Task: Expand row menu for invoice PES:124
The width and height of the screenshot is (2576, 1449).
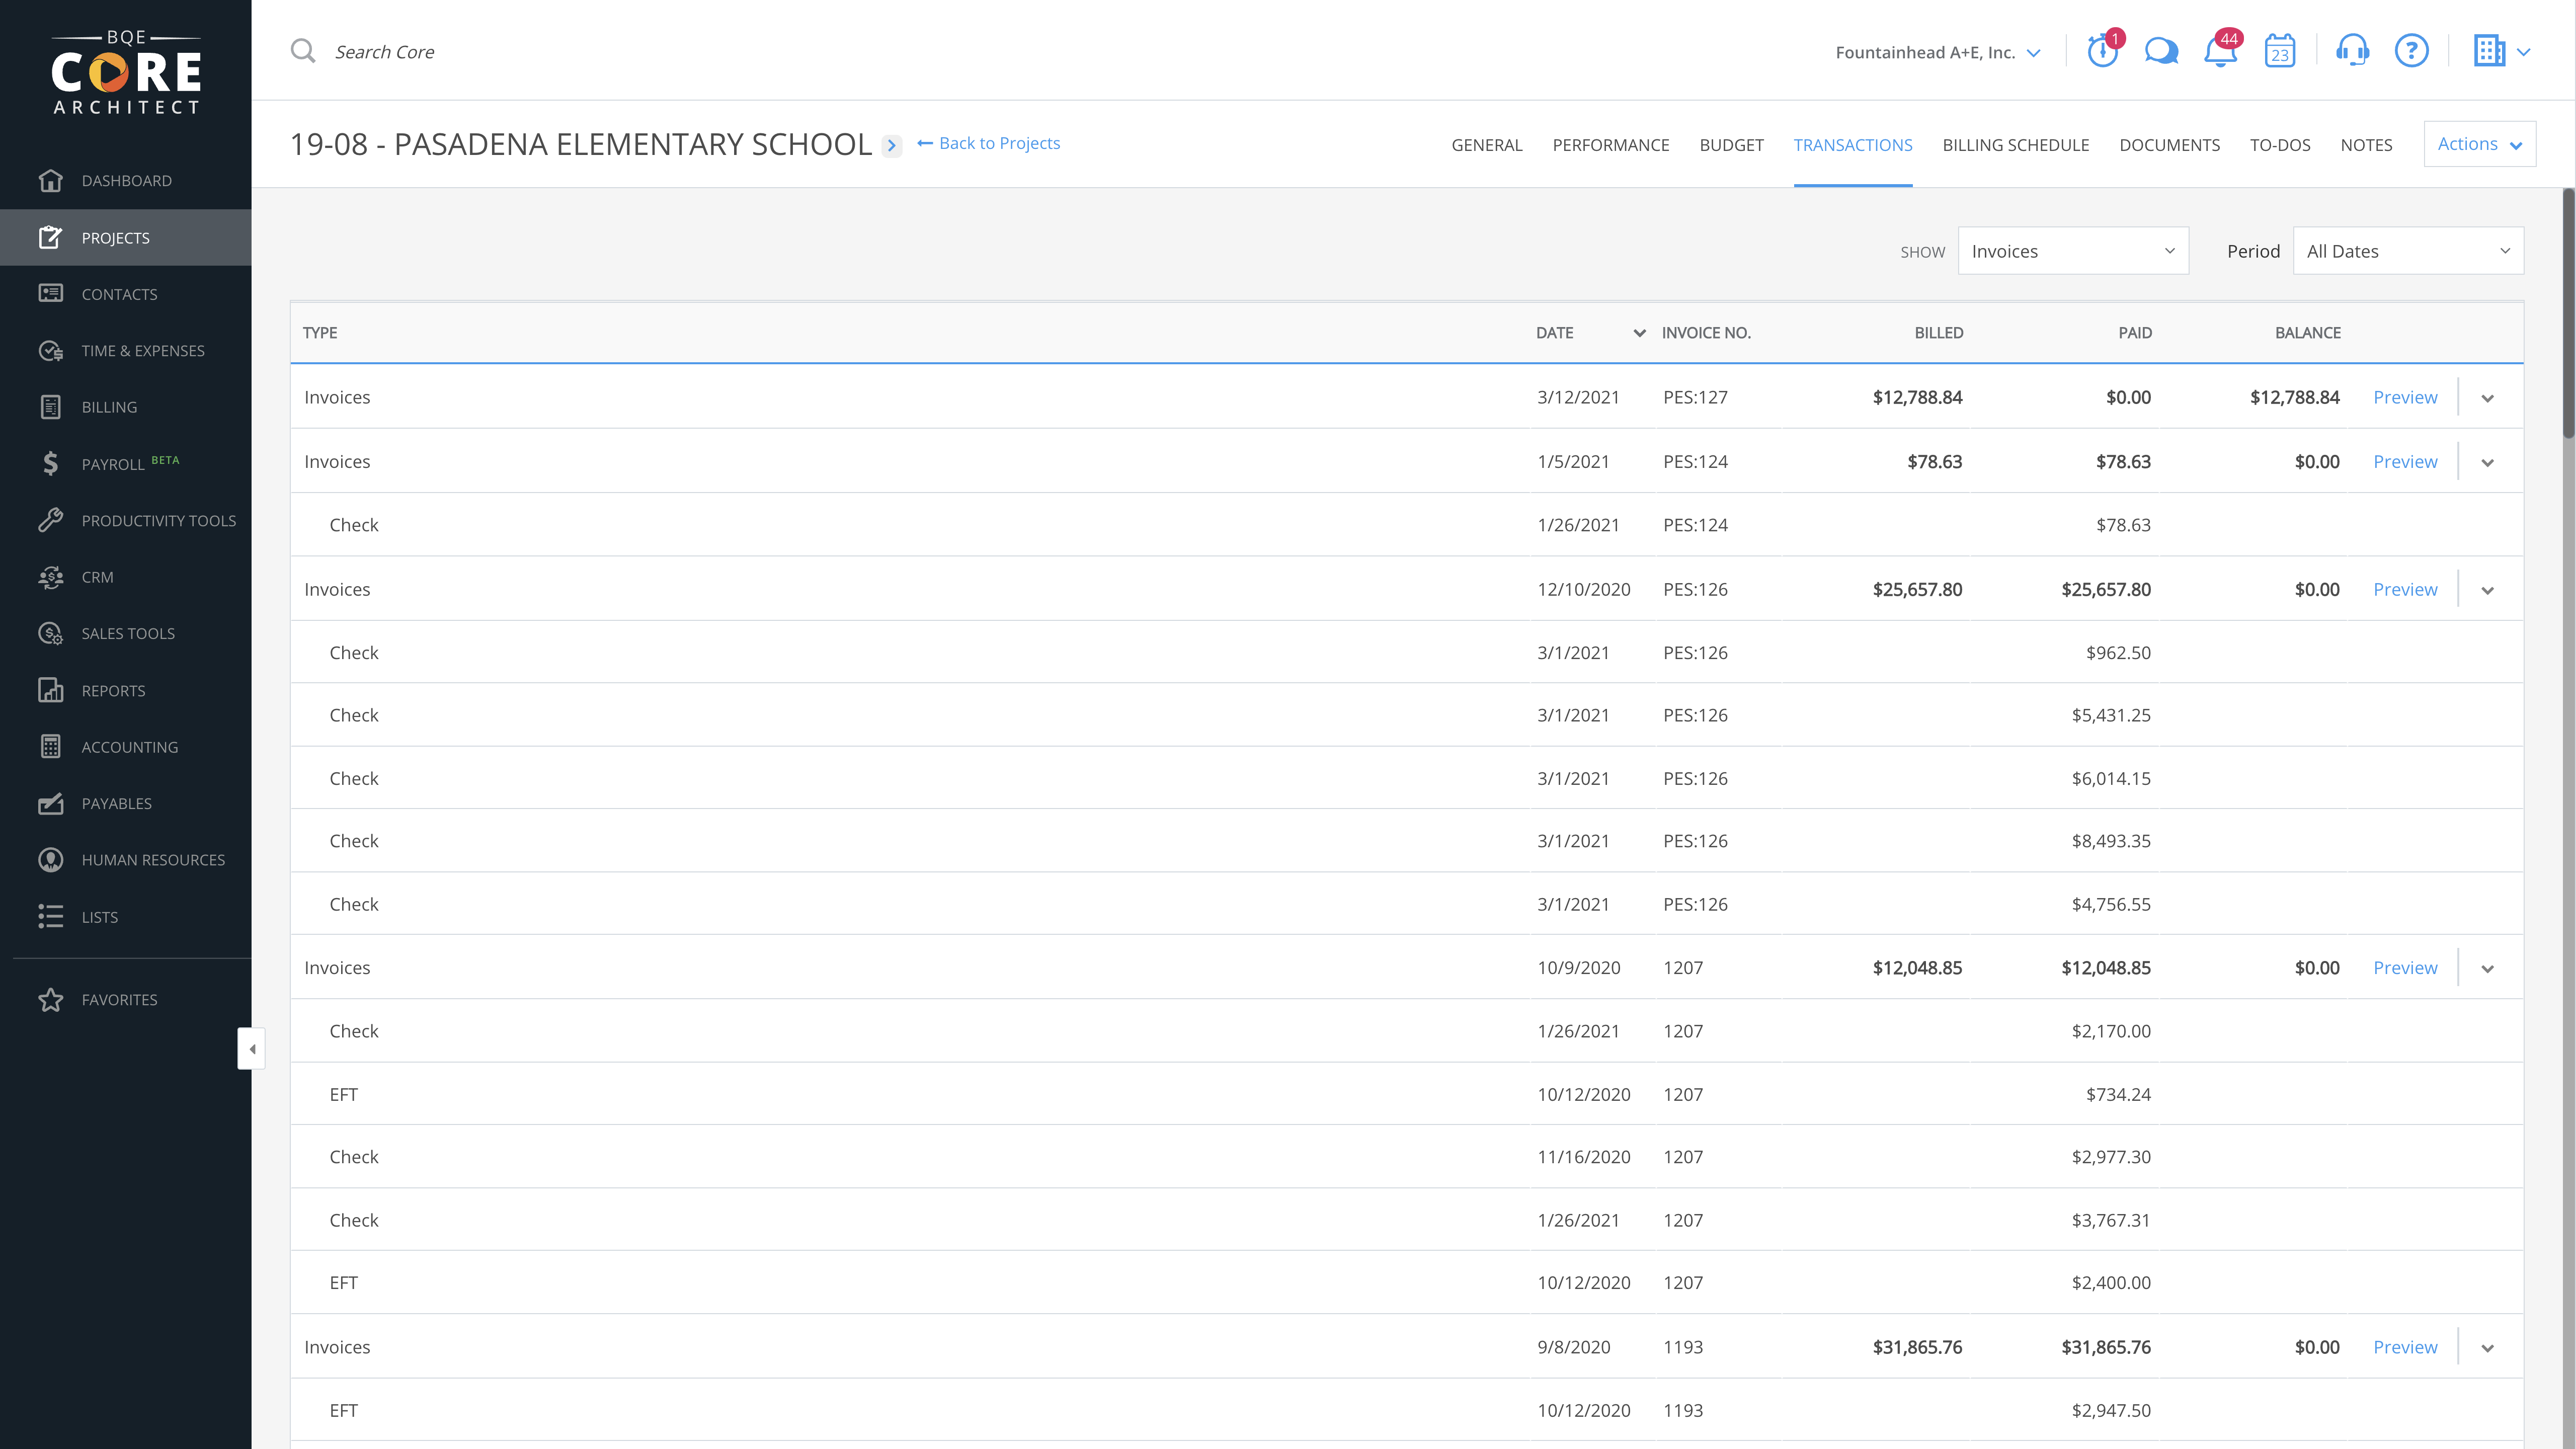Action: point(2487,462)
